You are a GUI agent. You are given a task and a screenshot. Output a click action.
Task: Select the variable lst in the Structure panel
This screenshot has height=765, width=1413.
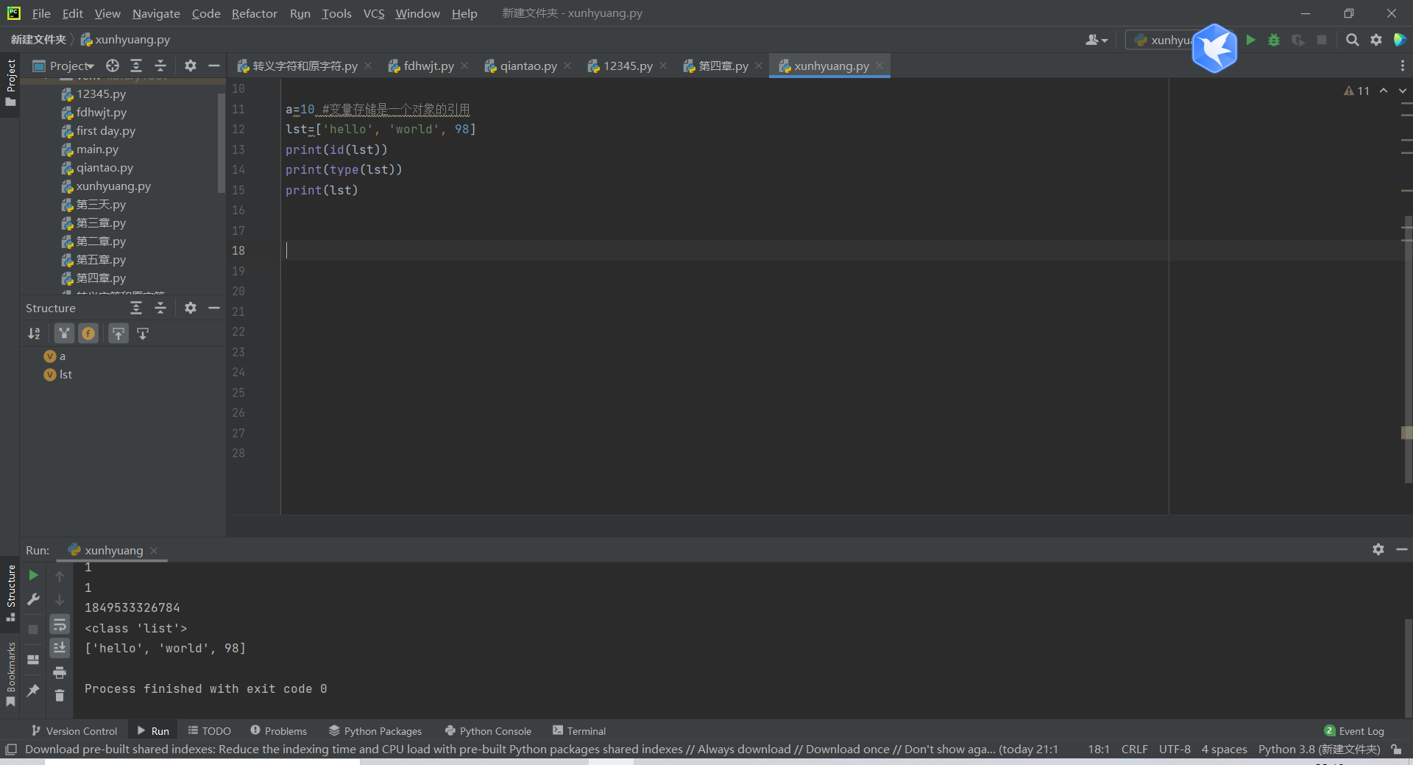click(x=65, y=374)
